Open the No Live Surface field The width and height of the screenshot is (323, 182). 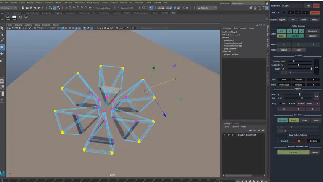[103, 8]
